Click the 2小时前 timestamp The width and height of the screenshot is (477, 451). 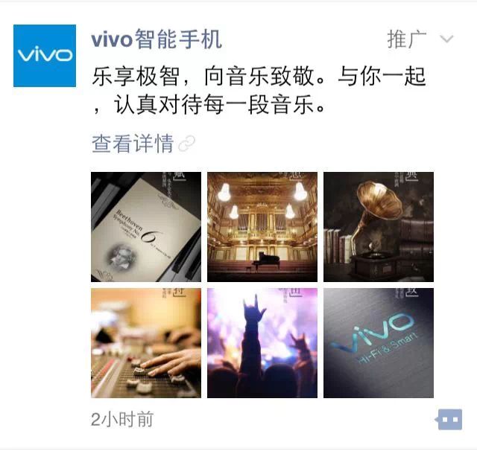pos(122,420)
